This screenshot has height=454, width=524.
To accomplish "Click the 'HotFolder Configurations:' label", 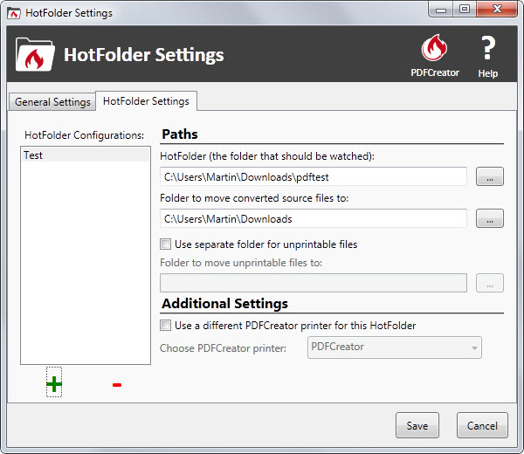I will pyautogui.click(x=84, y=135).
